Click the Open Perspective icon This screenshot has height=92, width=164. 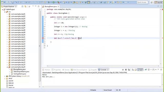(151, 2)
